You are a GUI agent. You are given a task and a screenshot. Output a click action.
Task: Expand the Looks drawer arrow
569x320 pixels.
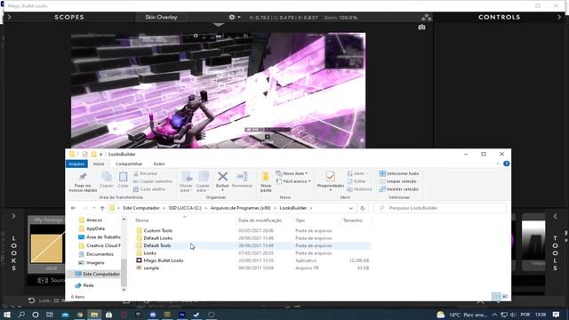click(13, 216)
